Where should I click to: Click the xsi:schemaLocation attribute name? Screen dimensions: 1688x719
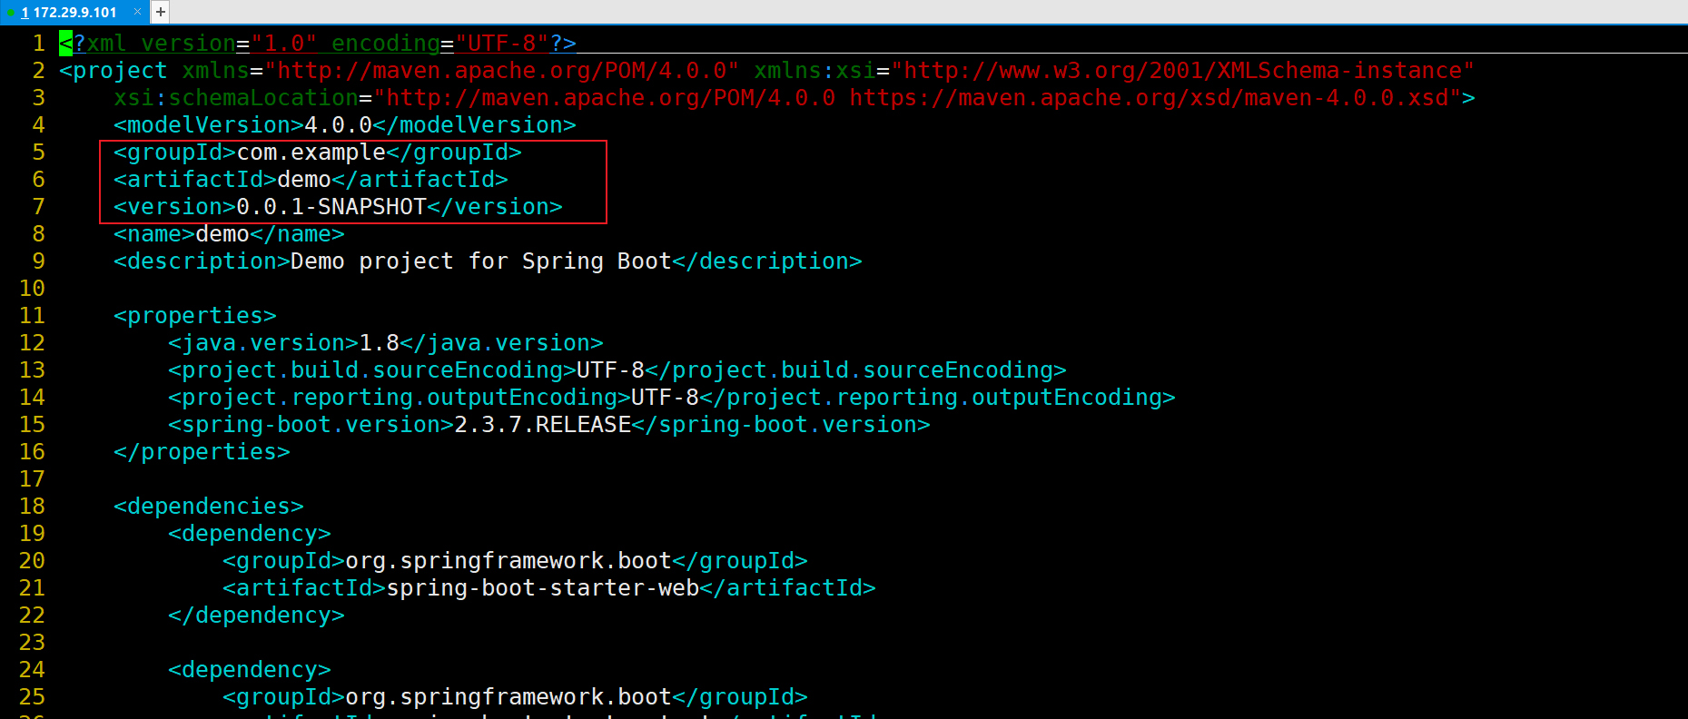[236, 98]
